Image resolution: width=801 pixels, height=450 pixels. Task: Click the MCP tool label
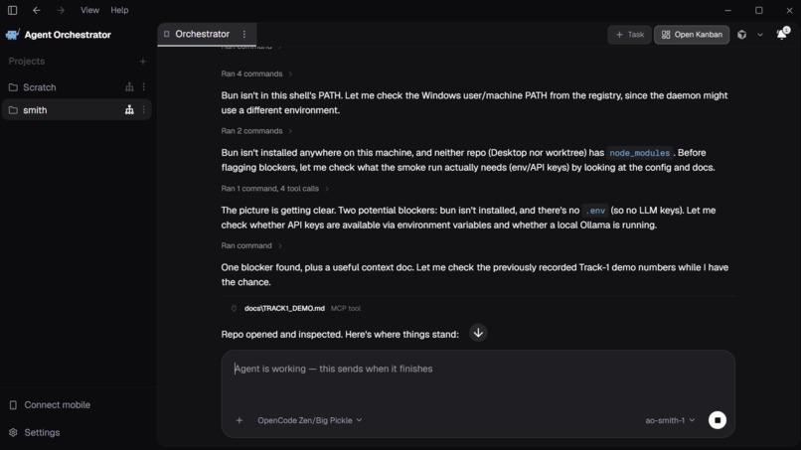click(x=345, y=309)
